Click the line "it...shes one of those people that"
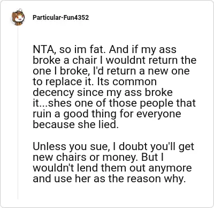Image resolution: width=214 pixels, height=208 pixels. pyautogui.click(x=114, y=103)
